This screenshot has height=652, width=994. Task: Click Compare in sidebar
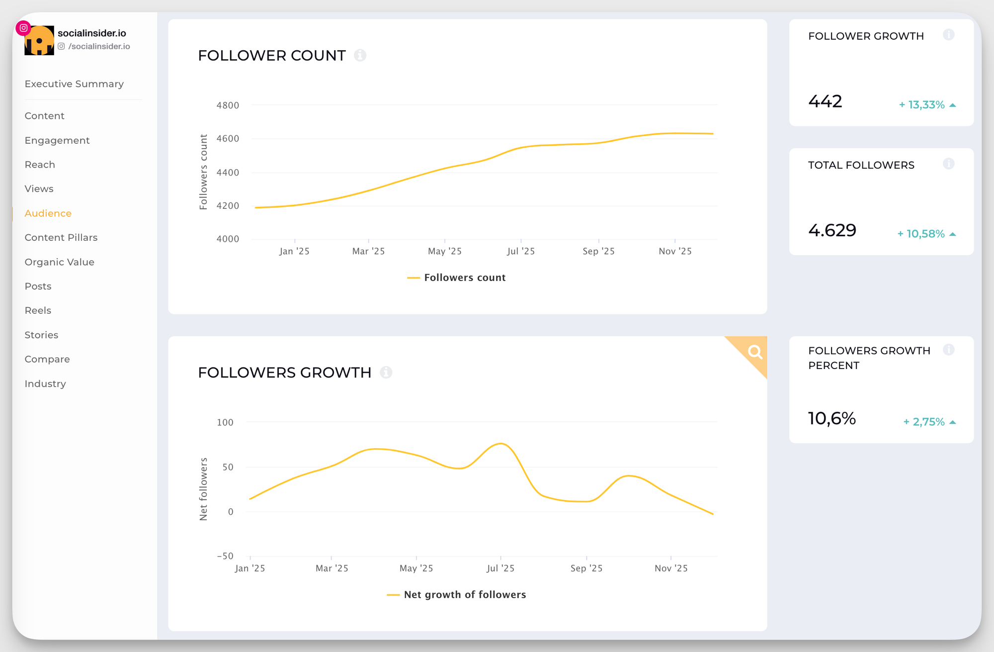(47, 359)
